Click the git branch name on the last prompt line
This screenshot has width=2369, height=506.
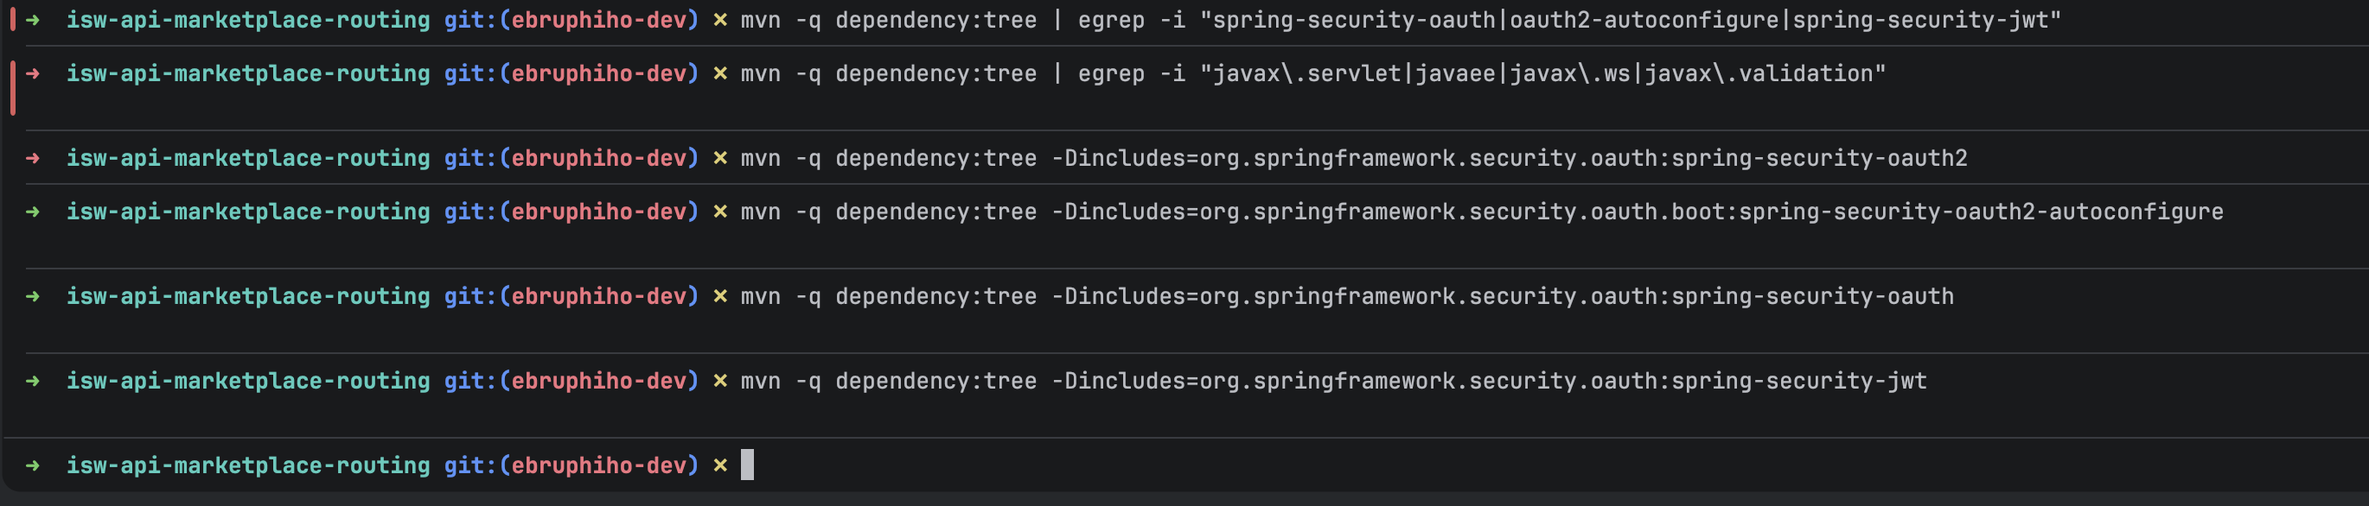click(598, 465)
